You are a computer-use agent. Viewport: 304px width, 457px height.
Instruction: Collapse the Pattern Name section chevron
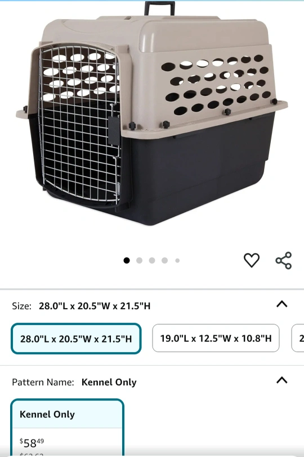coord(282,380)
